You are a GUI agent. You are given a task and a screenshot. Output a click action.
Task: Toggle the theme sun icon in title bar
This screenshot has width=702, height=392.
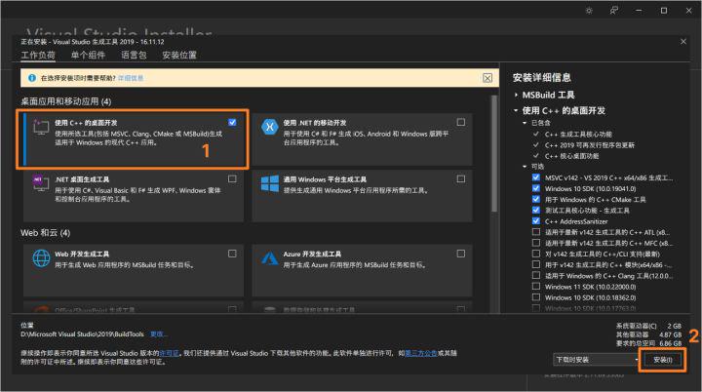tap(589, 11)
